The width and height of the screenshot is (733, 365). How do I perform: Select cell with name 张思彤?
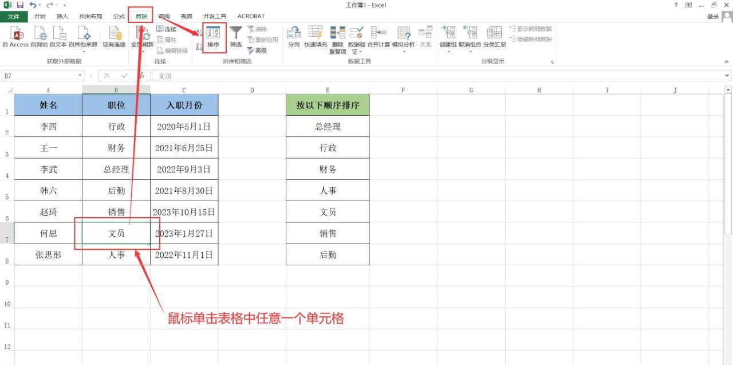[48, 255]
